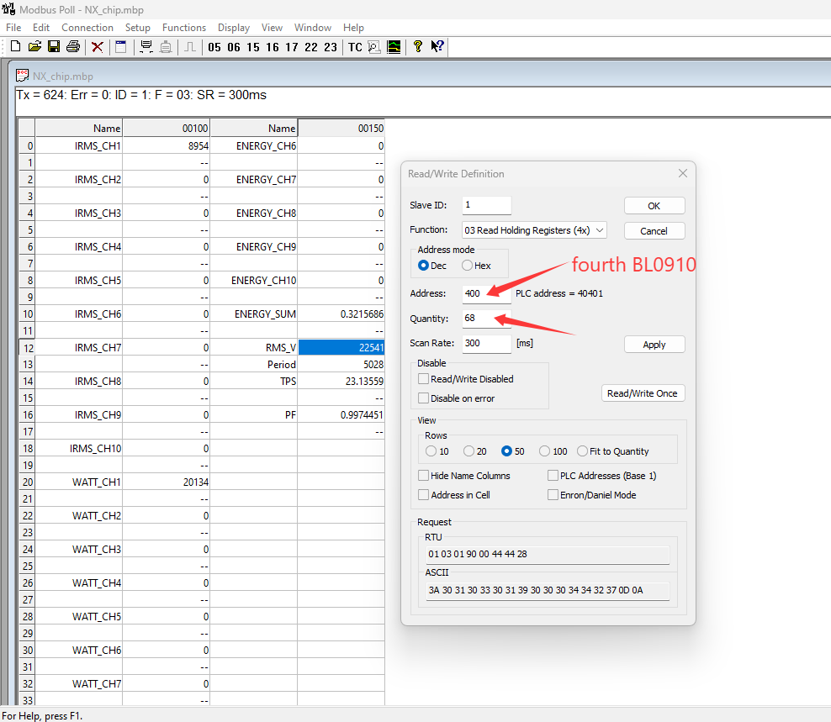Select the 100 rows radio button
831x722 pixels.
click(x=545, y=451)
